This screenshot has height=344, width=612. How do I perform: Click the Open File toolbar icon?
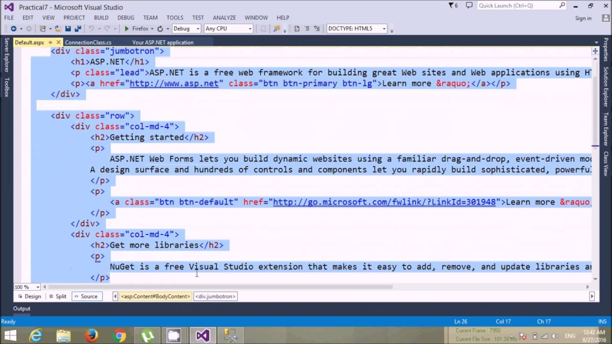coord(58,29)
